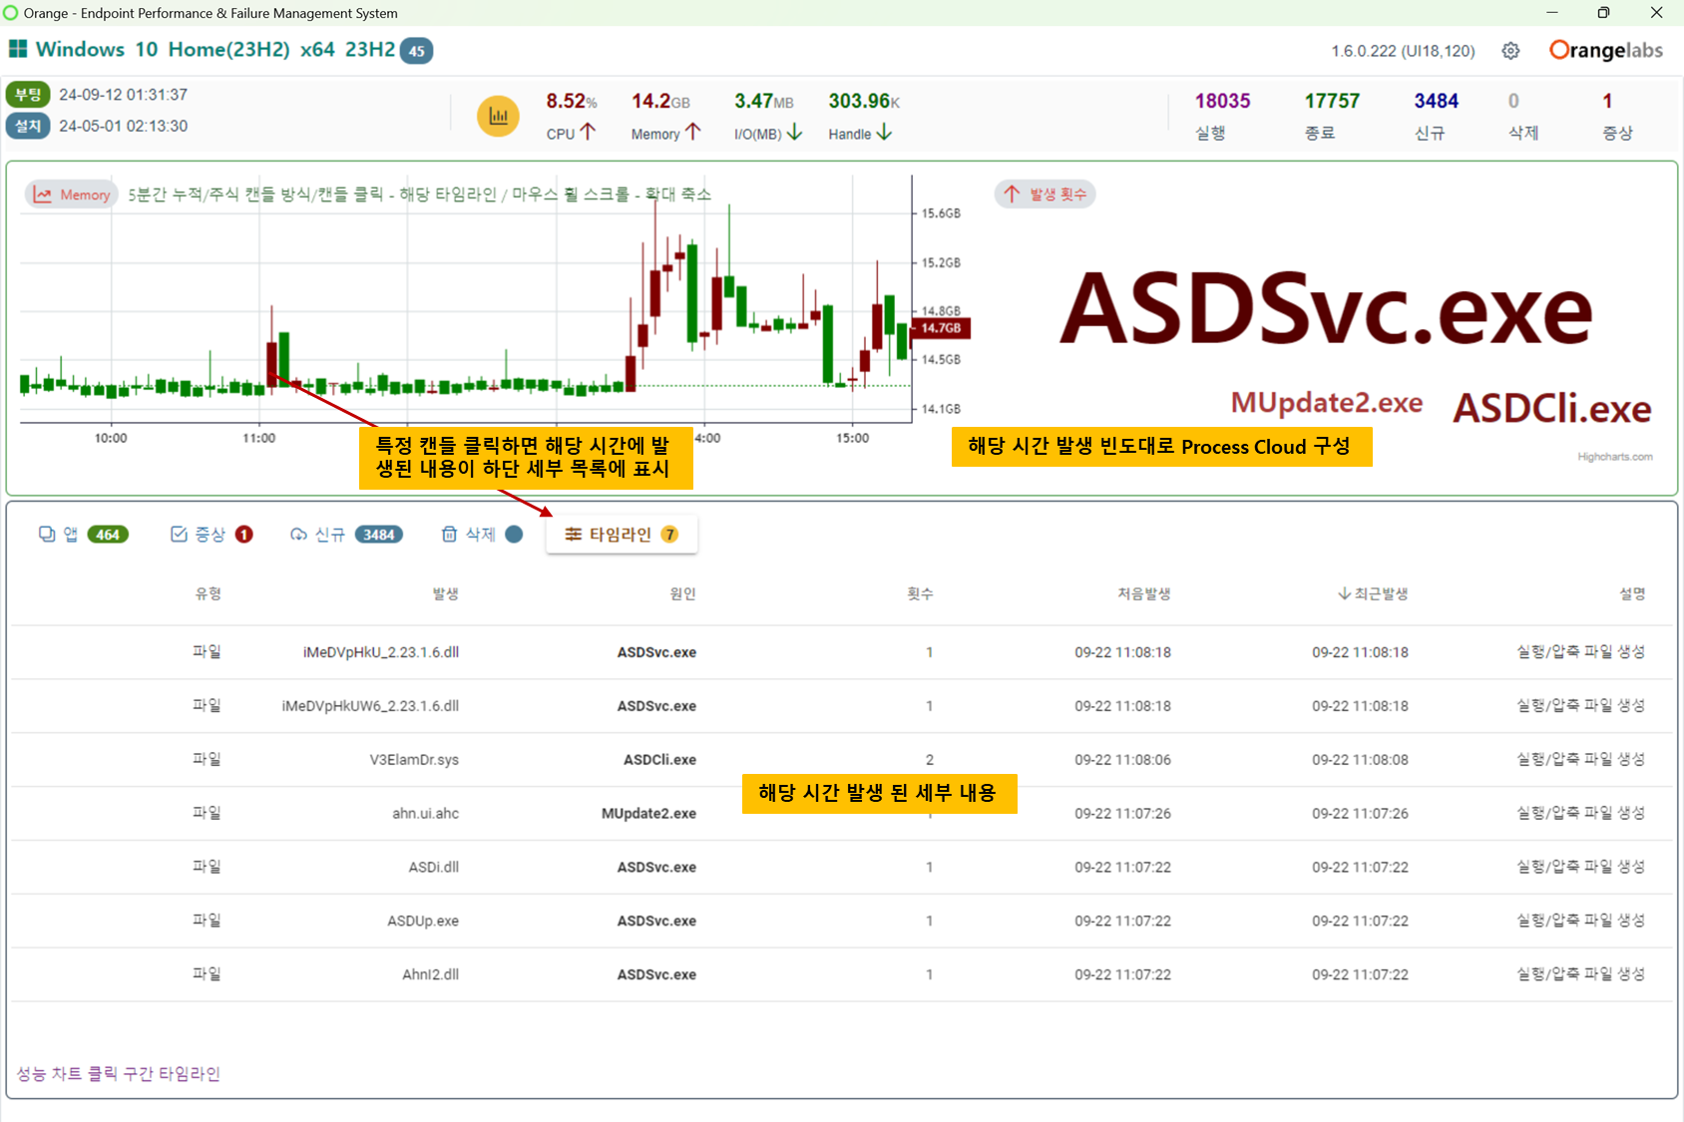Screen dimensions: 1684x1122
Task: Click the 1 증상 count
Action: tap(1607, 101)
